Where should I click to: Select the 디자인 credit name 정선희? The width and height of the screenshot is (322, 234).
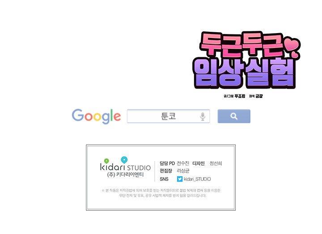click(216, 164)
